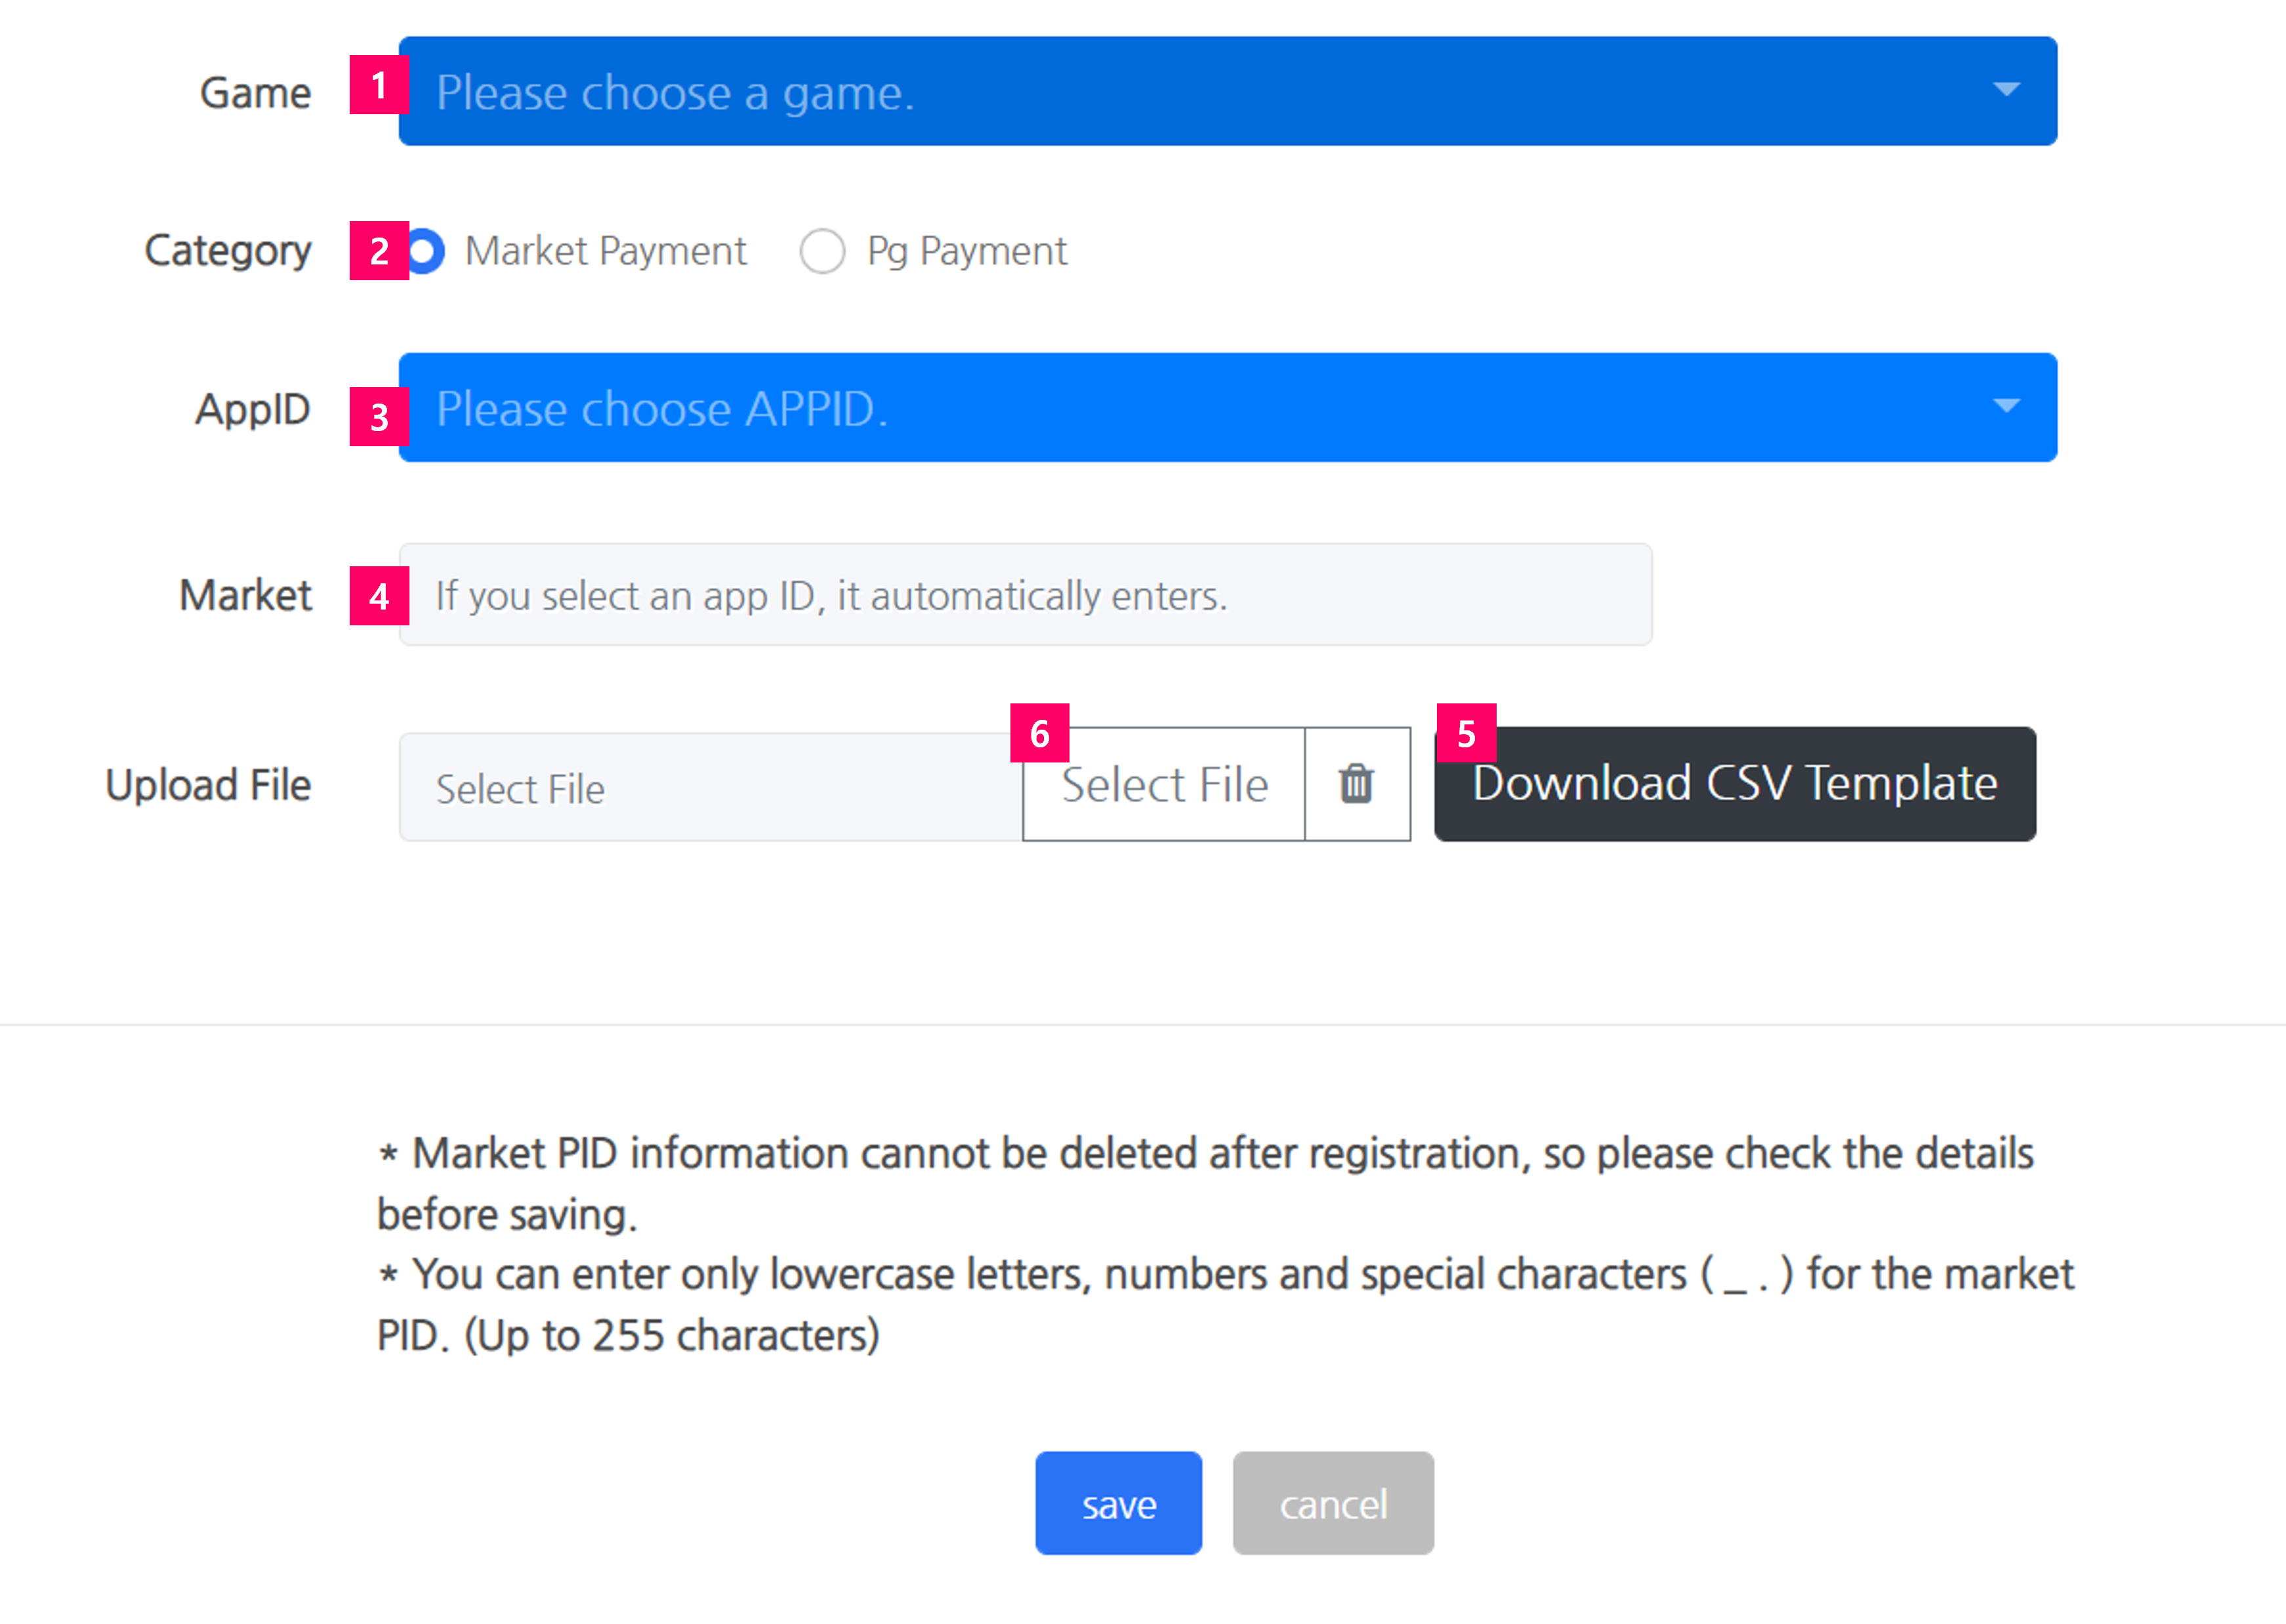Click the red number 2 marker
The height and width of the screenshot is (1624, 2286).
coord(379,251)
